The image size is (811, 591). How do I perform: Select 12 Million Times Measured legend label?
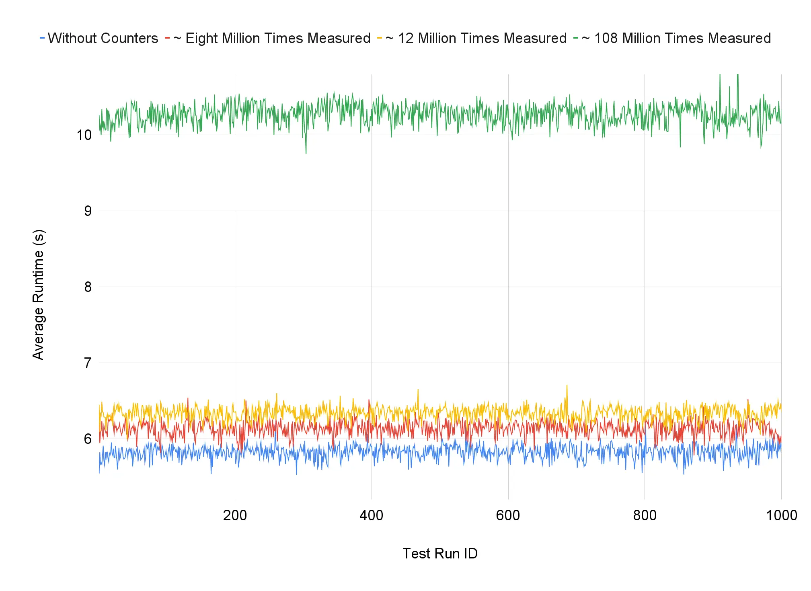tap(476, 38)
